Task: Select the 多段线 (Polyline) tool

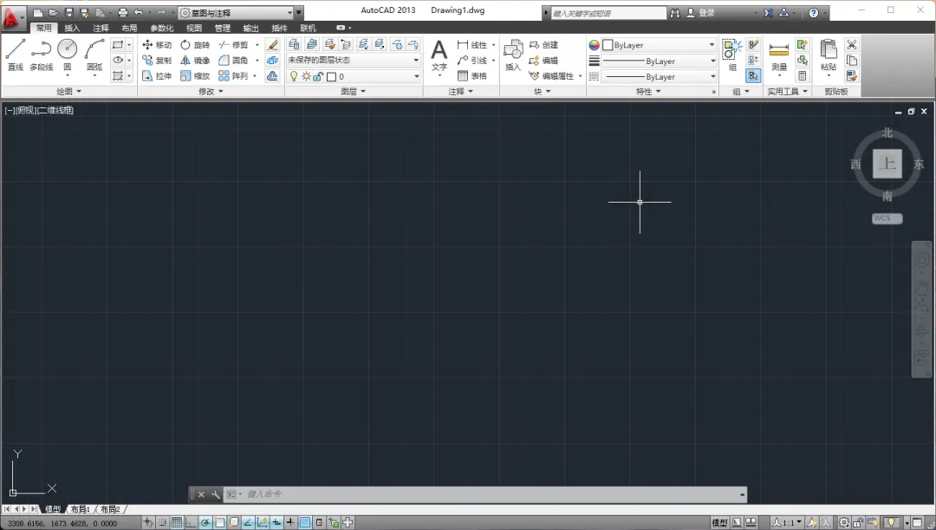Action: [42, 55]
